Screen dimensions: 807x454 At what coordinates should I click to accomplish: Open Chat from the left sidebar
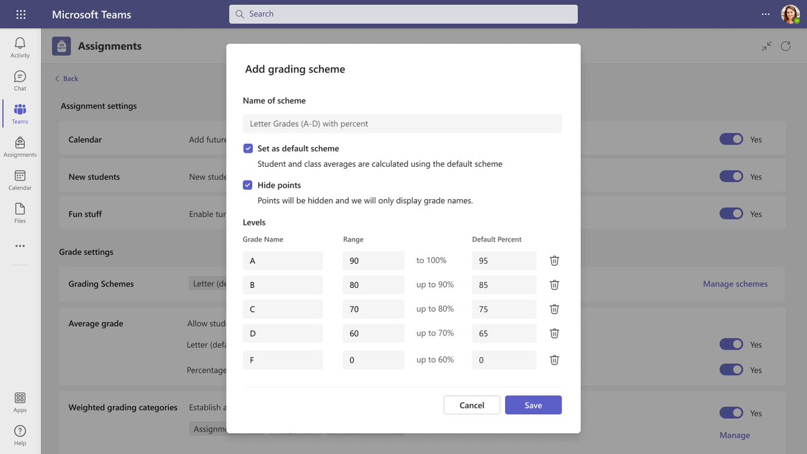point(20,79)
